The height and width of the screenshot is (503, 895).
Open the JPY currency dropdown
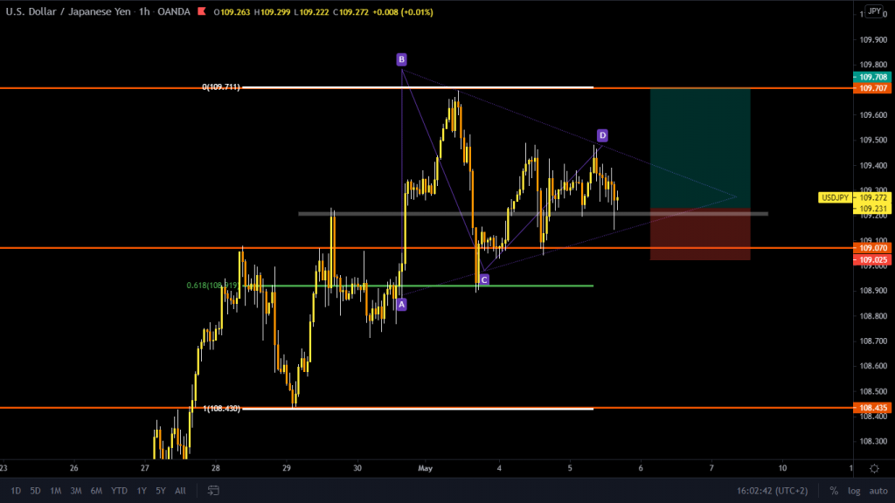tap(873, 11)
